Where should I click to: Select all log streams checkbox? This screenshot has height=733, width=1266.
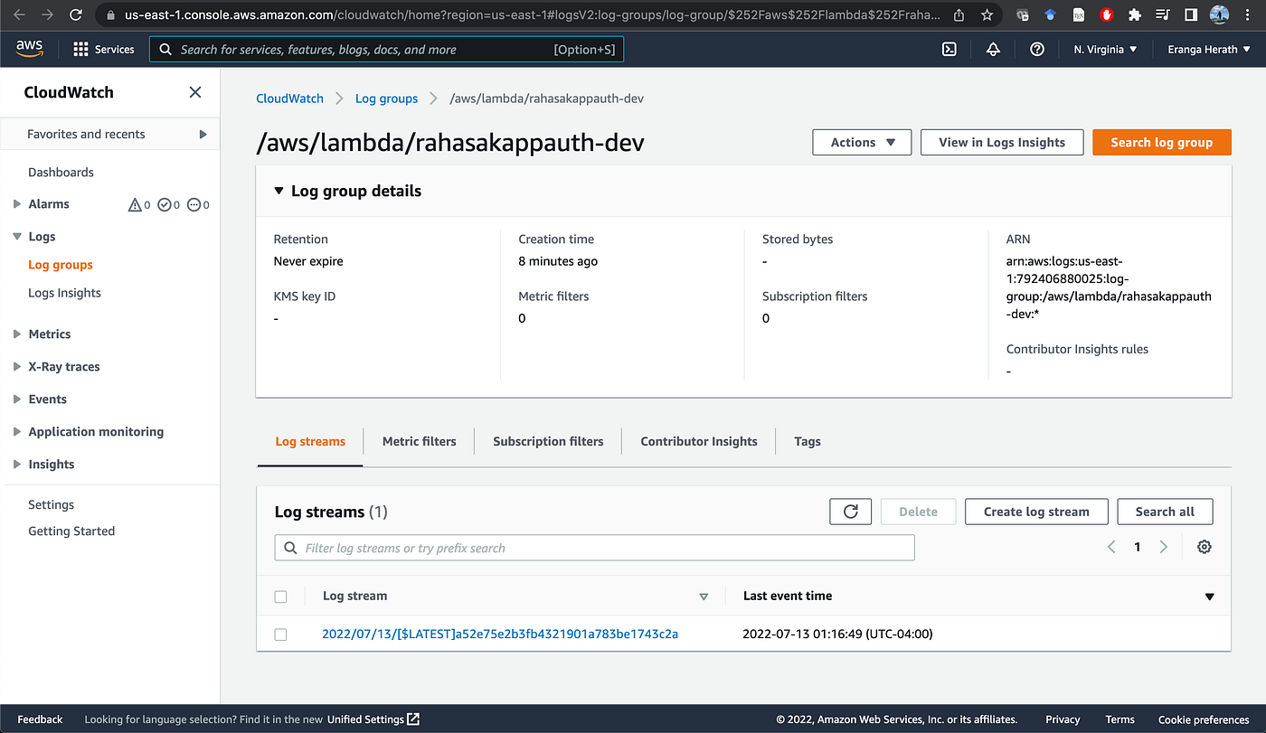coord(280,597)
